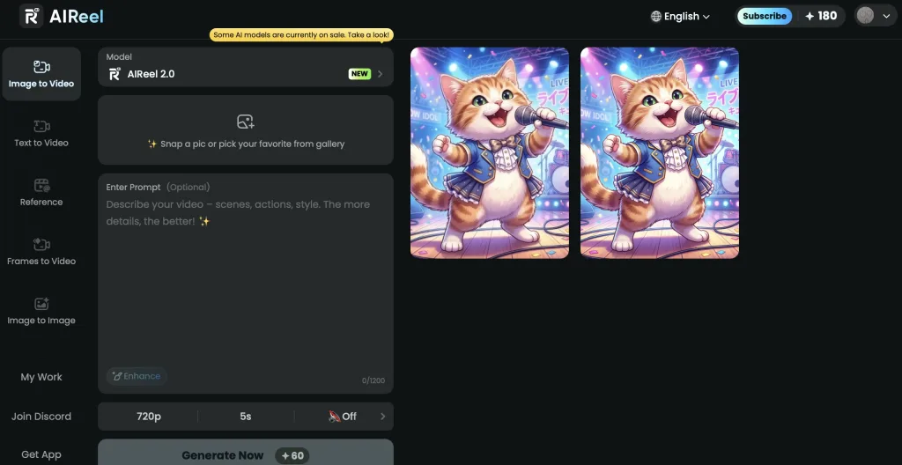Screen dimensions: 902x465
Task: Toggle the audio Off setting
Action: 343,417
